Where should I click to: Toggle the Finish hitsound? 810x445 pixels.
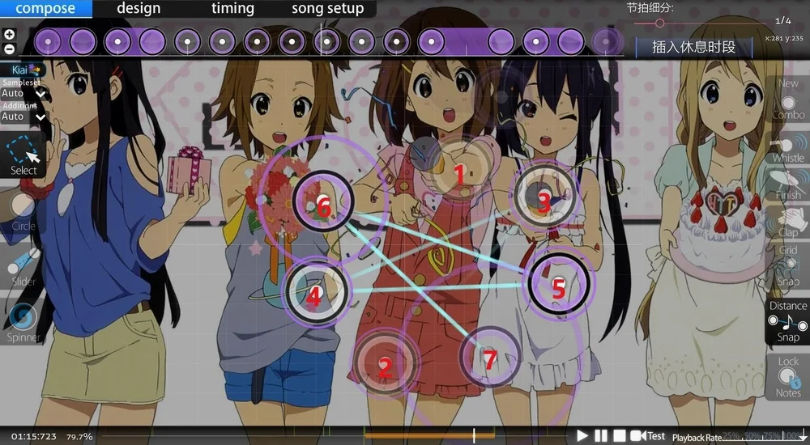tap(788, 184)
